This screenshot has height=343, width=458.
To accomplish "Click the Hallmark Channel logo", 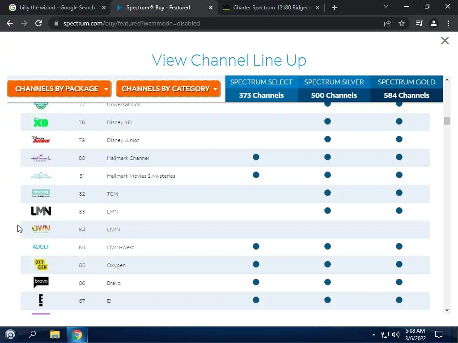I will [41, 158].
